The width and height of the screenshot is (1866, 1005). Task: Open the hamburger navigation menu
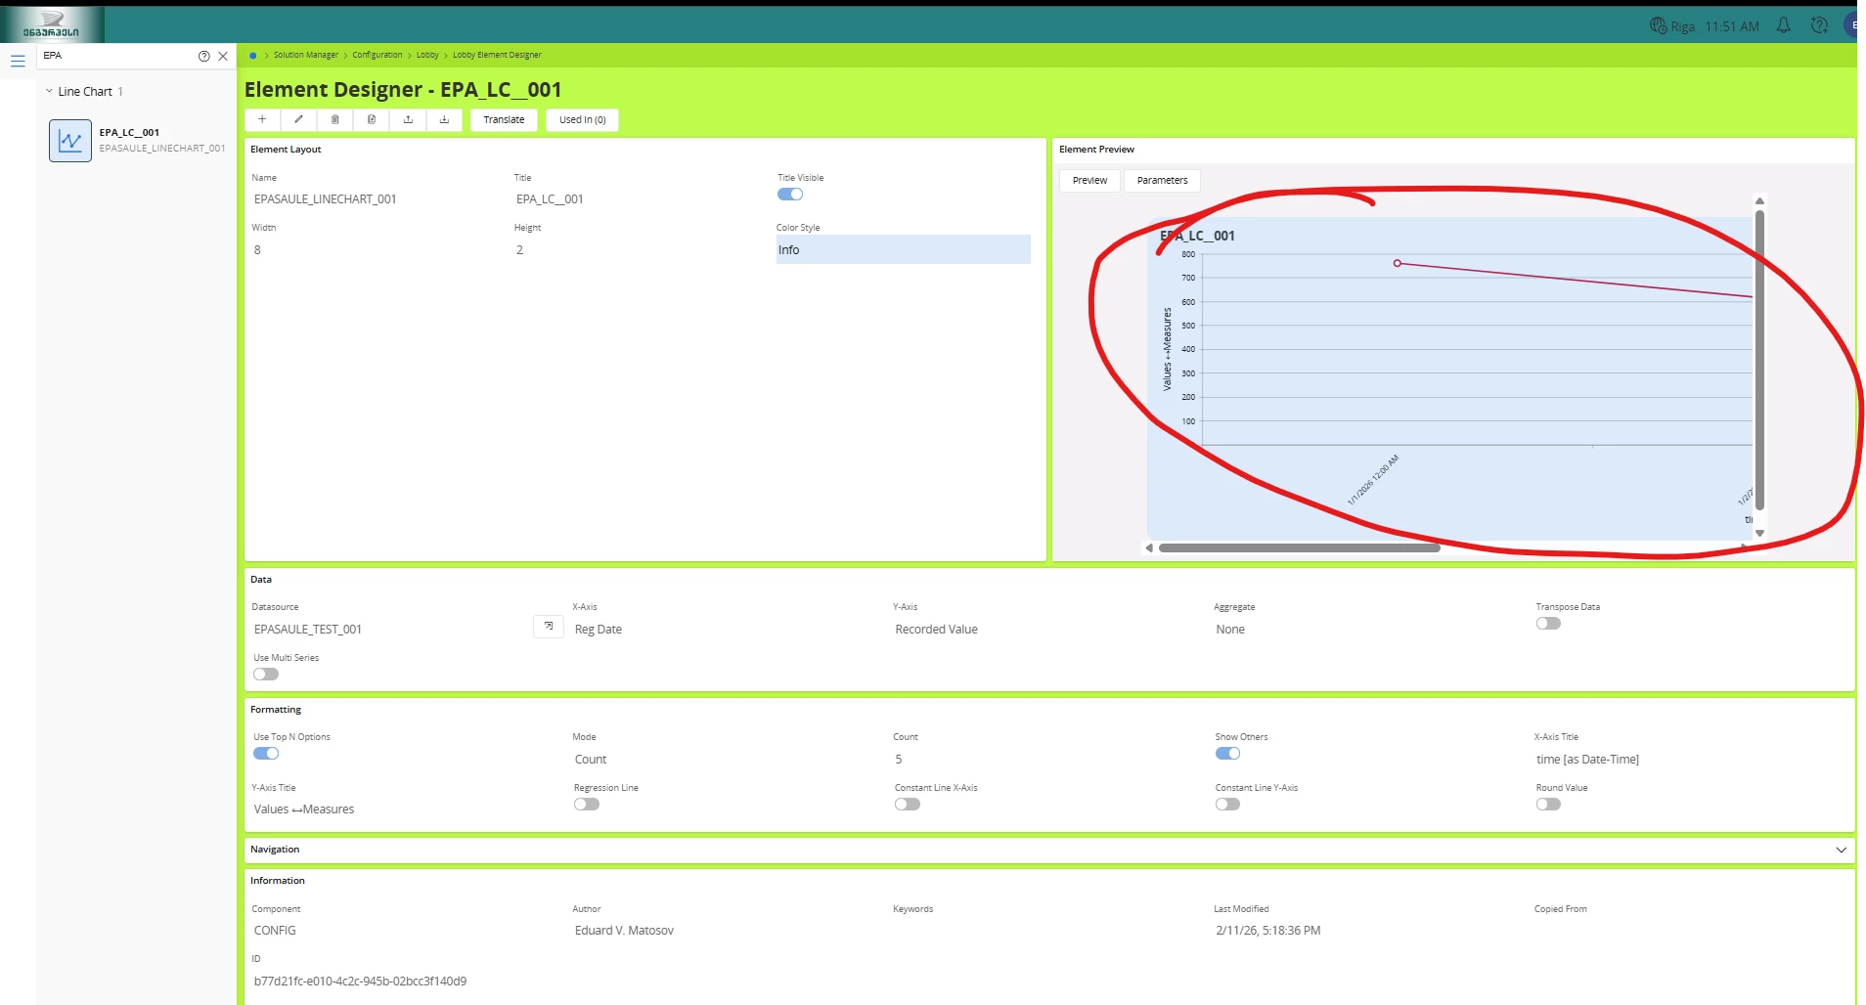point(18,61)
